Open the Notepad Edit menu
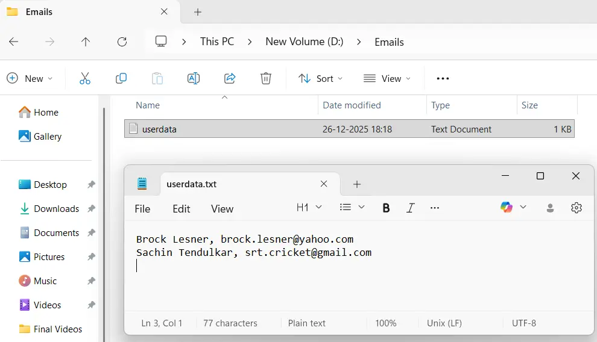Viewport: 597px width, 342px height. (182, 208)
